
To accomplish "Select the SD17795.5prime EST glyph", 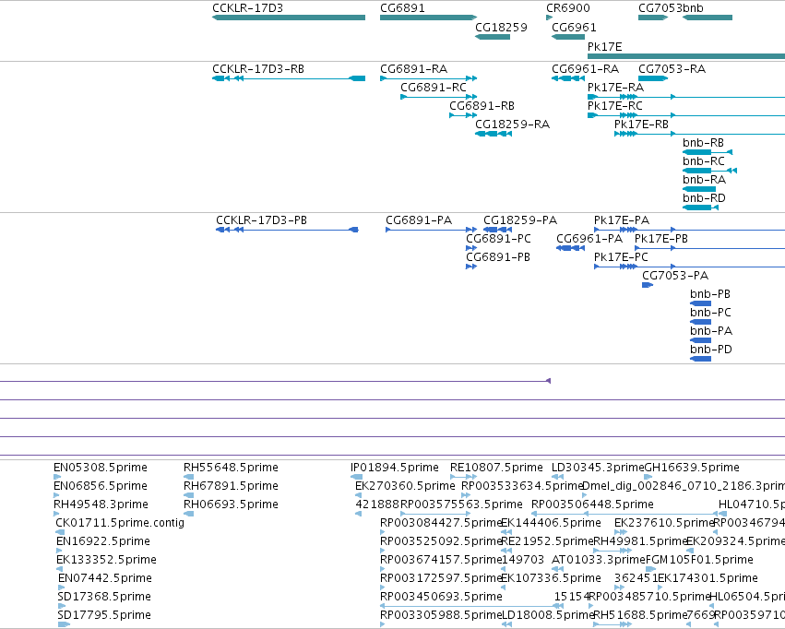I will 64,624.
